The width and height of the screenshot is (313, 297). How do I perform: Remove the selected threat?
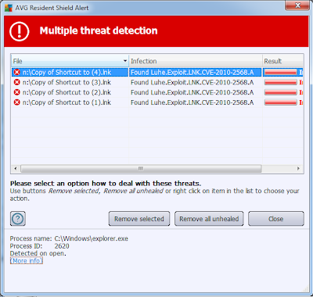139,219
